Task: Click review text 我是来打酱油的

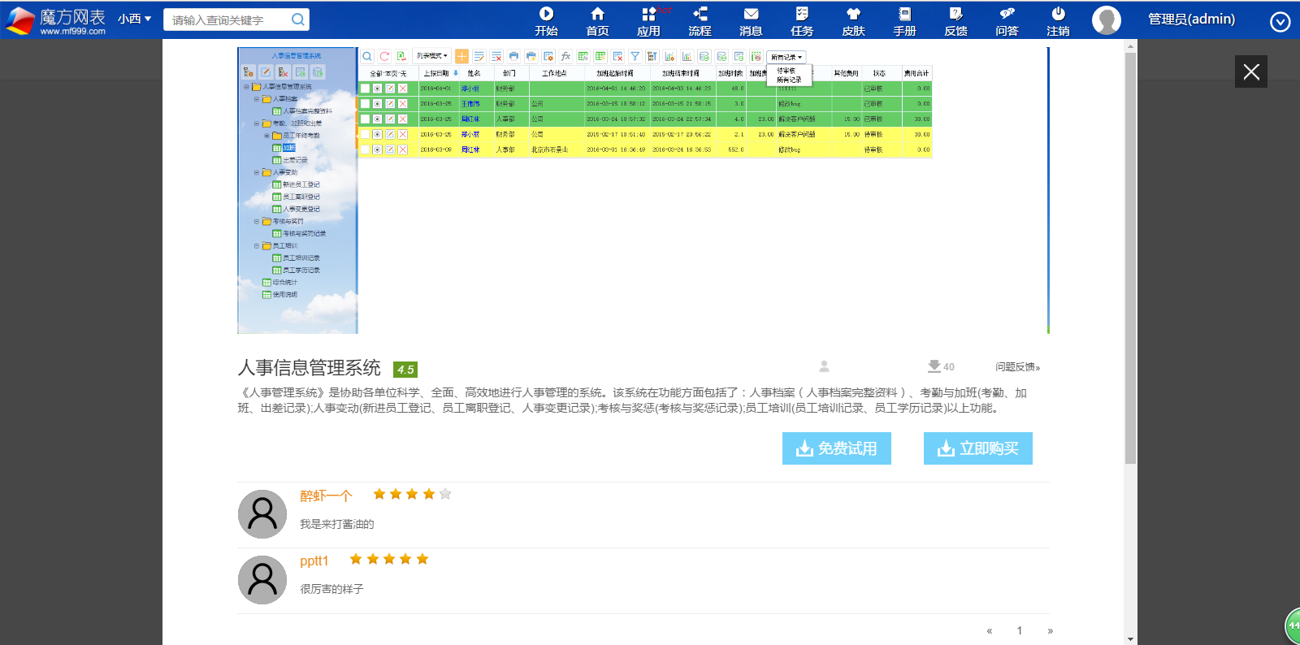Action: [337, 524]
